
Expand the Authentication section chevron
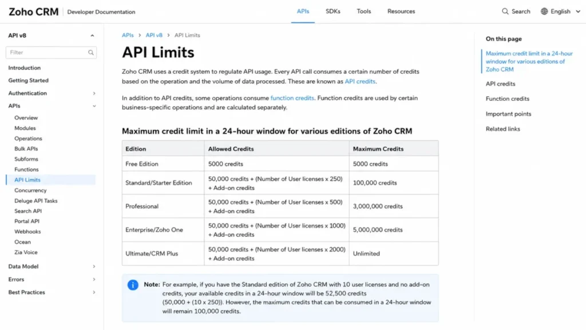click(94, 93)
